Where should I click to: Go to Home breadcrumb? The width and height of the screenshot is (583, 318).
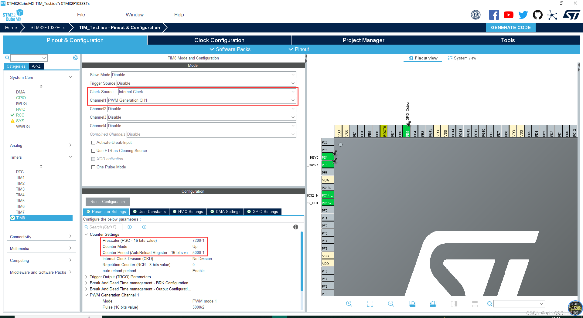[x=11, y=28]
